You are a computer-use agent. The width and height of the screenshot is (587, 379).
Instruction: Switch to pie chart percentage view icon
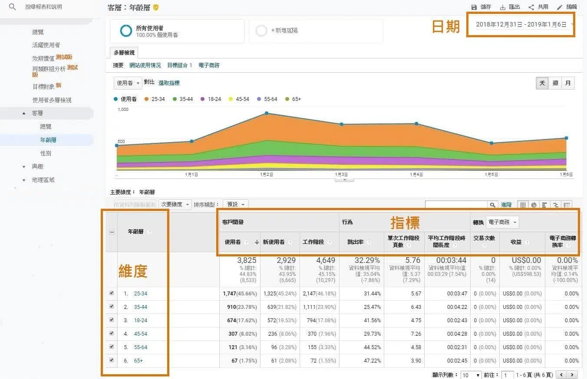[534, 205]
